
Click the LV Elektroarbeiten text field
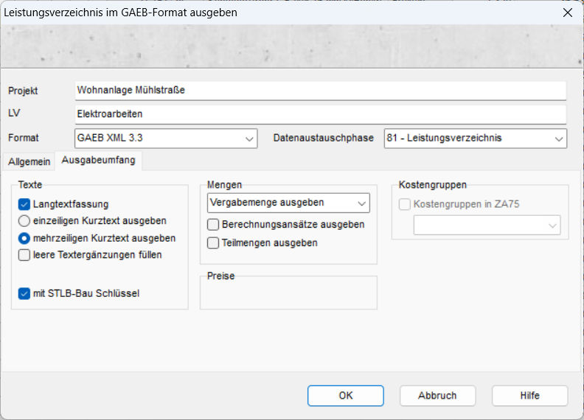pyautogui.click(x=320, y=114)
